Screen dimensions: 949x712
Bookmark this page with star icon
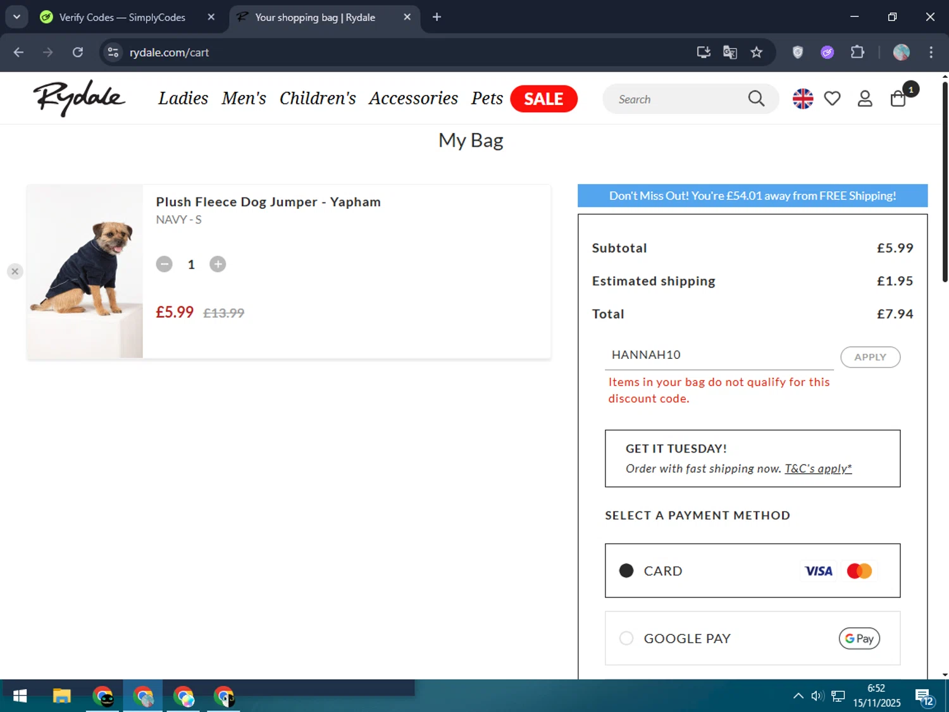coord(757,53)
